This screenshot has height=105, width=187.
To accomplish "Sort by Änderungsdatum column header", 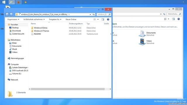I will pyautogui.click(x=76, y=24).
